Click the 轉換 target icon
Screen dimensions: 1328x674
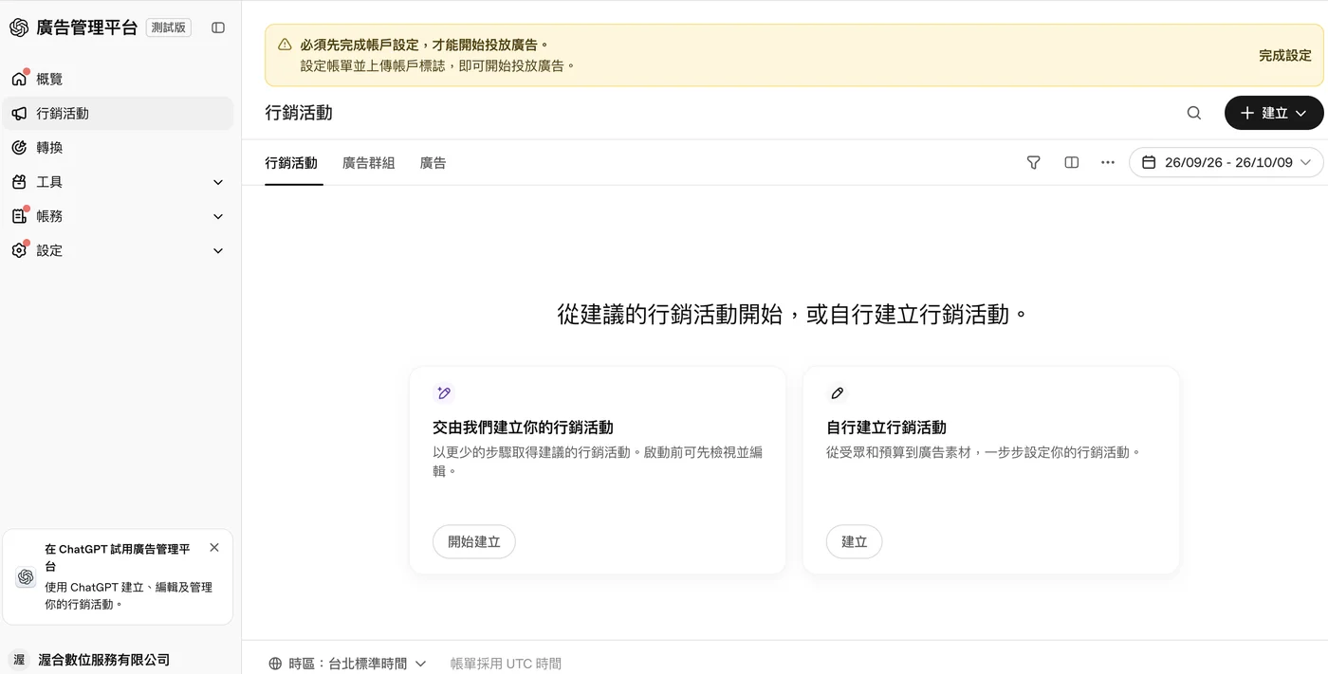(19, 147)
